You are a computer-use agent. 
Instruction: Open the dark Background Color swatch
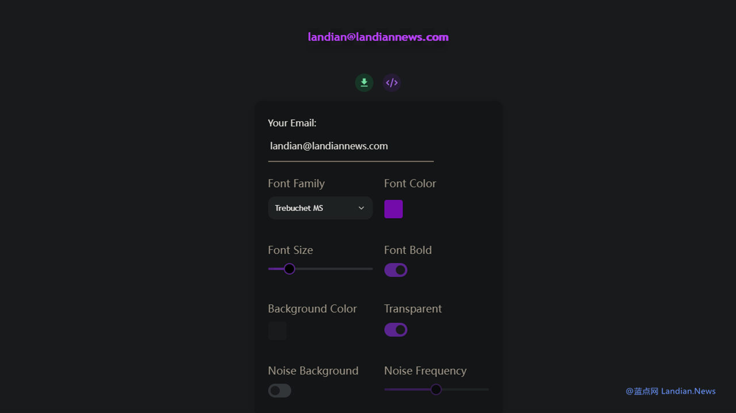coord(277,331)
